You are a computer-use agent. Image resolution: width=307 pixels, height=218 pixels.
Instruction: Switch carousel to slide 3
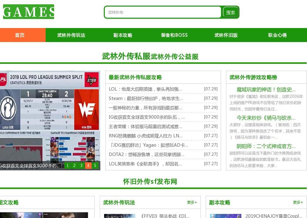point(81,166)
